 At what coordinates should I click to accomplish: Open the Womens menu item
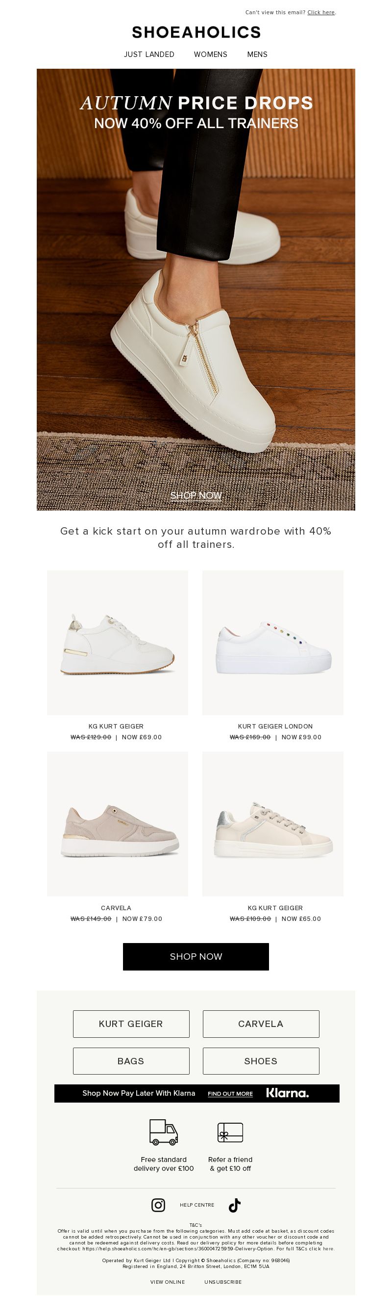pyautogui.click(x=211, y=54)
